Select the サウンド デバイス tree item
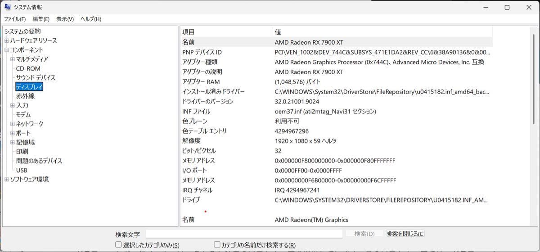This screenshot has width=540, height=252. [36, 78]
